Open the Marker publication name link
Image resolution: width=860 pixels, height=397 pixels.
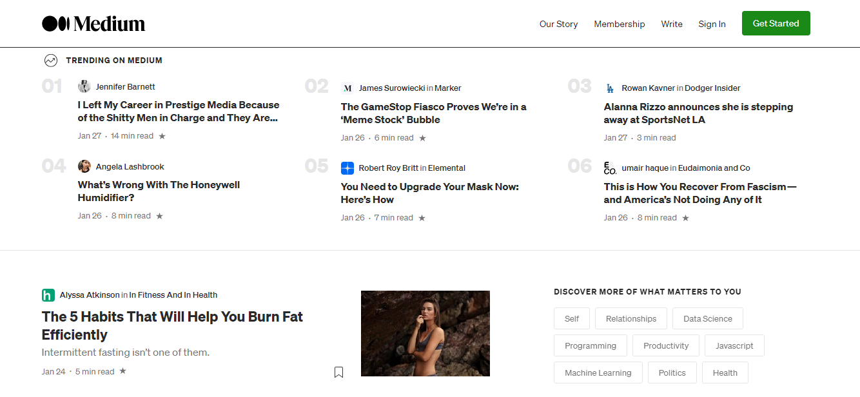(x=448, y=88)
